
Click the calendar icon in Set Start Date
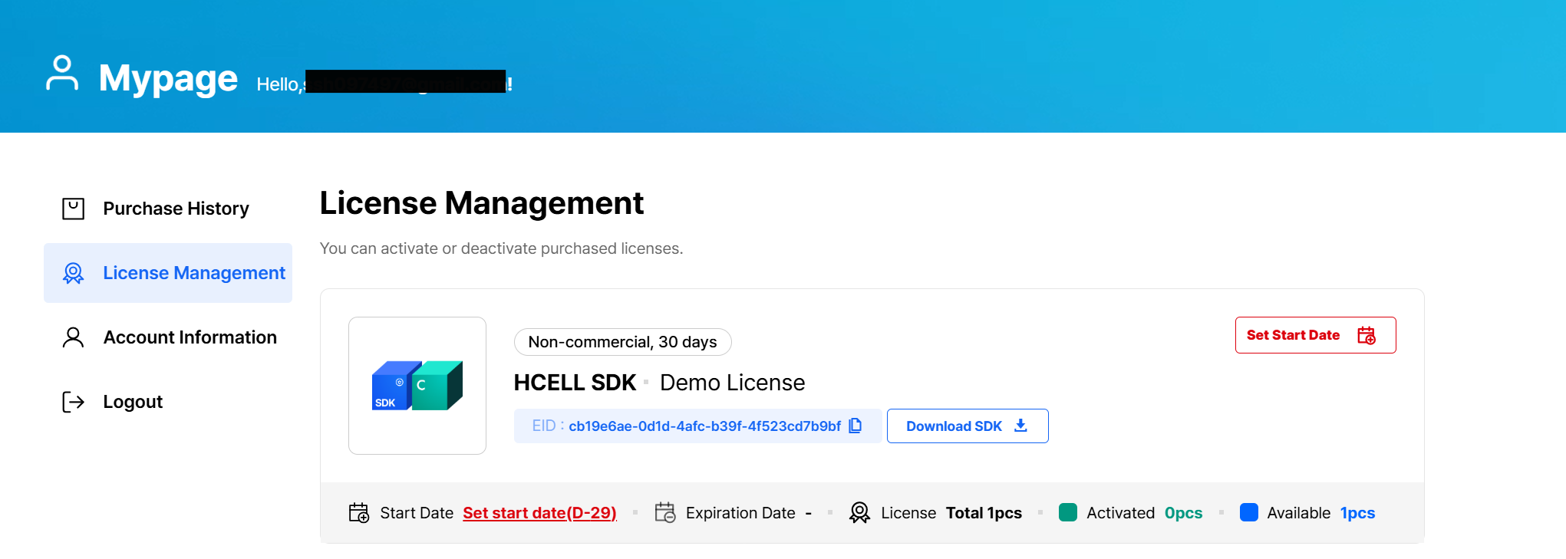tap(1367, 335)
